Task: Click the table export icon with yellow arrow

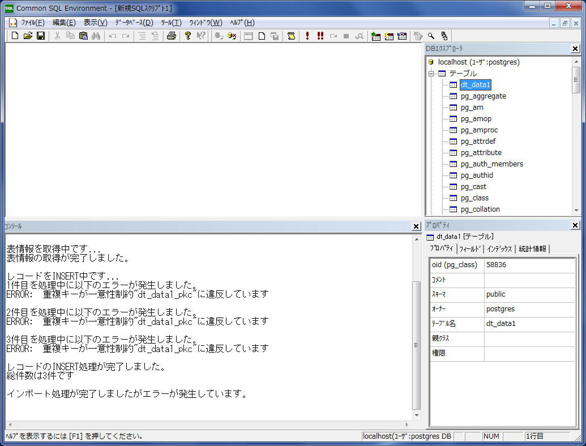Action: tap(389, 36)
